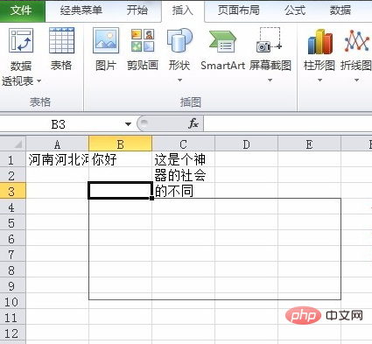Expand the 屏幕截图 dropdown arrow
The image size is (372, 344).
[x=270, y=80]
